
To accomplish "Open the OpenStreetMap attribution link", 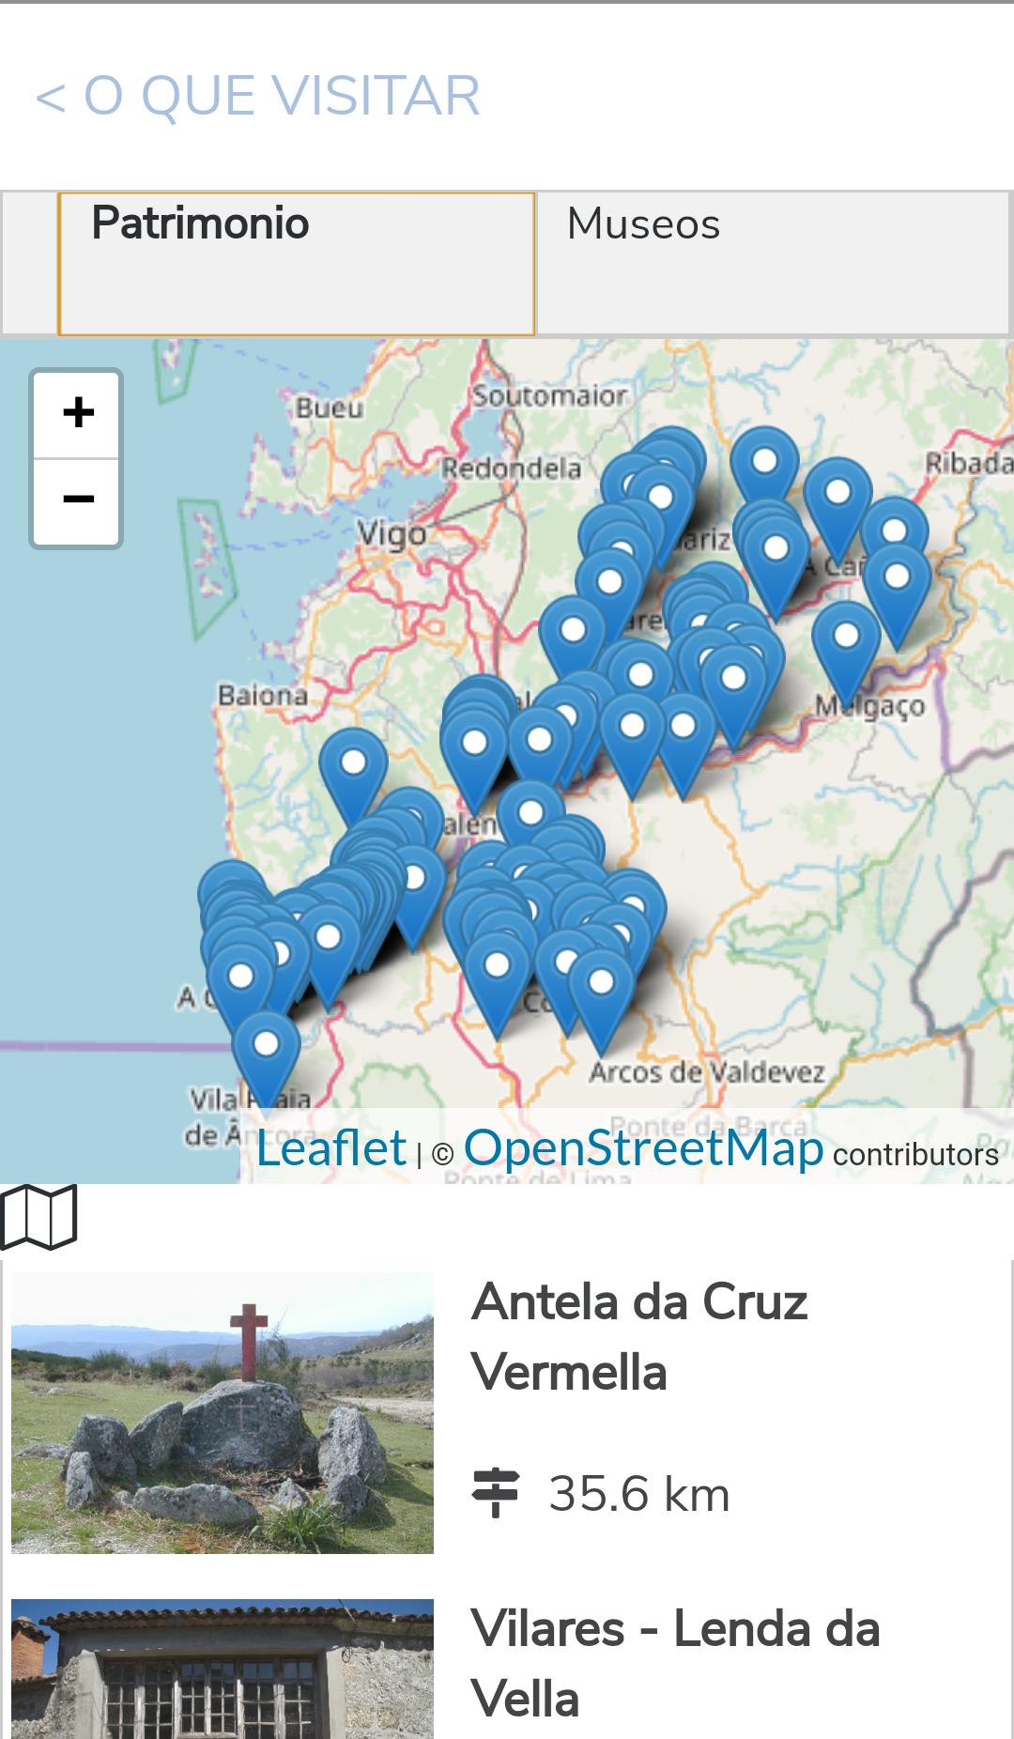I will coord(643,1147).
